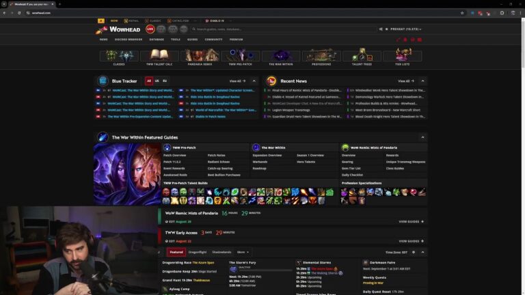
Task: Click the Elemental Storms icon
Action: pyautogui.click(x=299, y=262)
